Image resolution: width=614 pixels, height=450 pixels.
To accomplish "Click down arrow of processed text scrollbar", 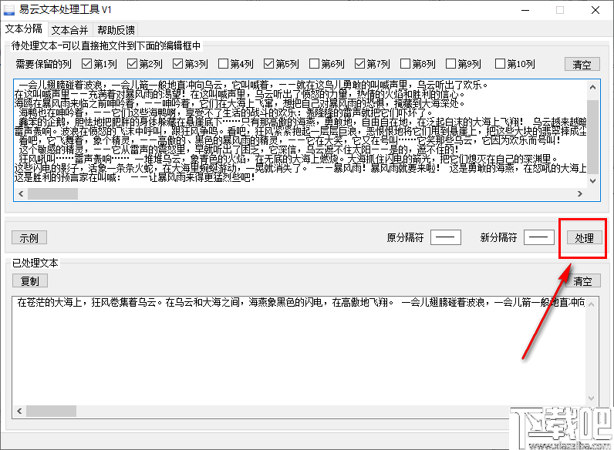I will point(592,398).
